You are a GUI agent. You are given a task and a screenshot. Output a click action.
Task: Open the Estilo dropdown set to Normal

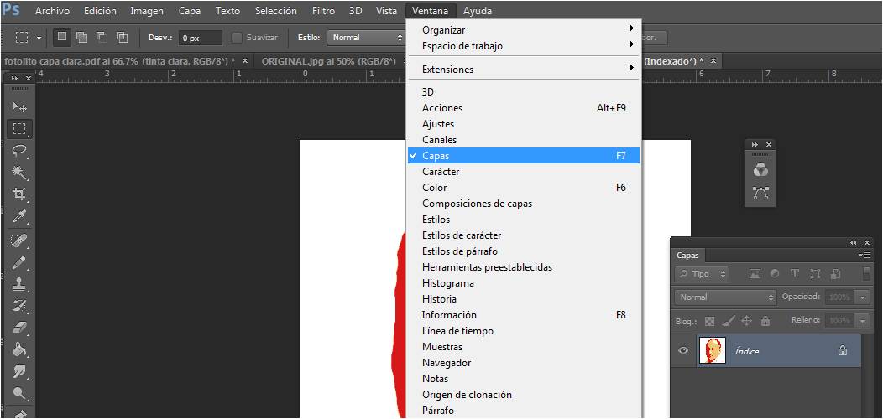pos(366,38)
